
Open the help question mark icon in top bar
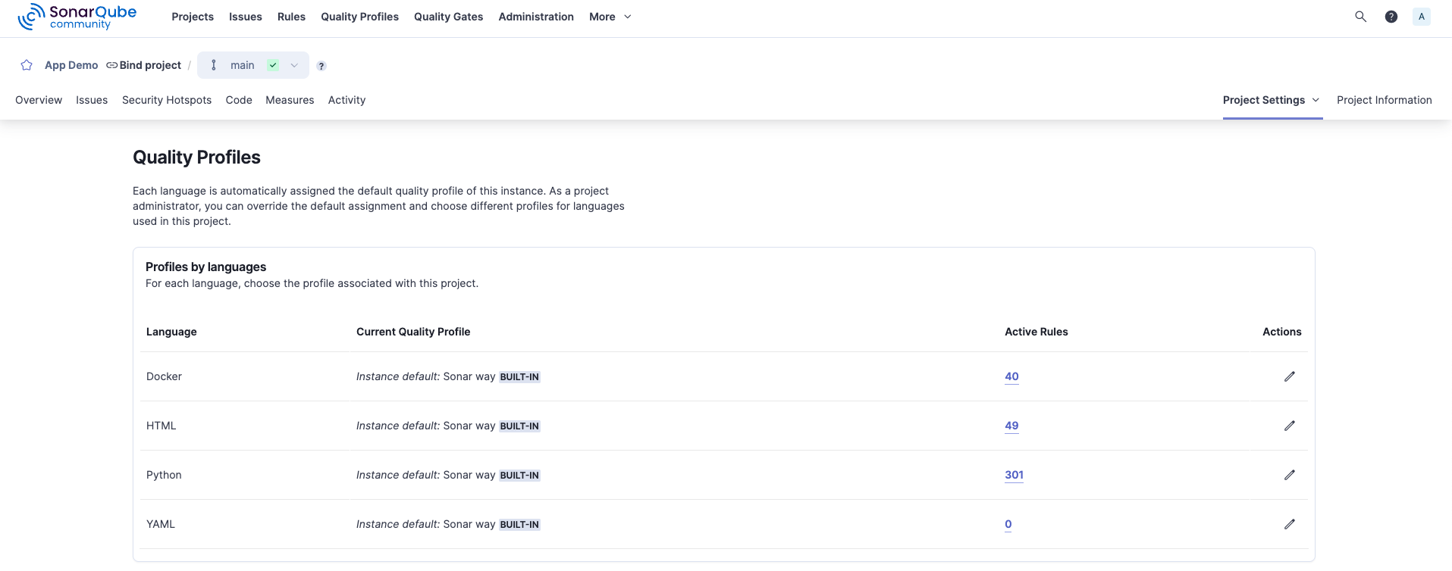(x=1391, y=17)
